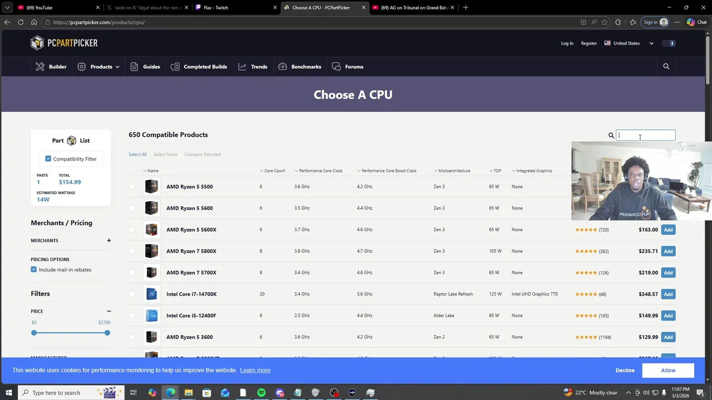Select the Intel Core i7-14700K checkbox
Viewport: 712px width, 400px height.
pyautogui.click(x=132, y=294)
